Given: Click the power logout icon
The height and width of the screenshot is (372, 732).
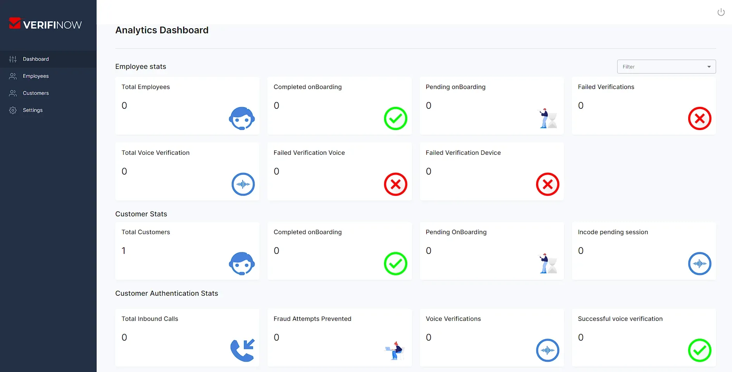Looking at the screenshot, I should [721, 12].
